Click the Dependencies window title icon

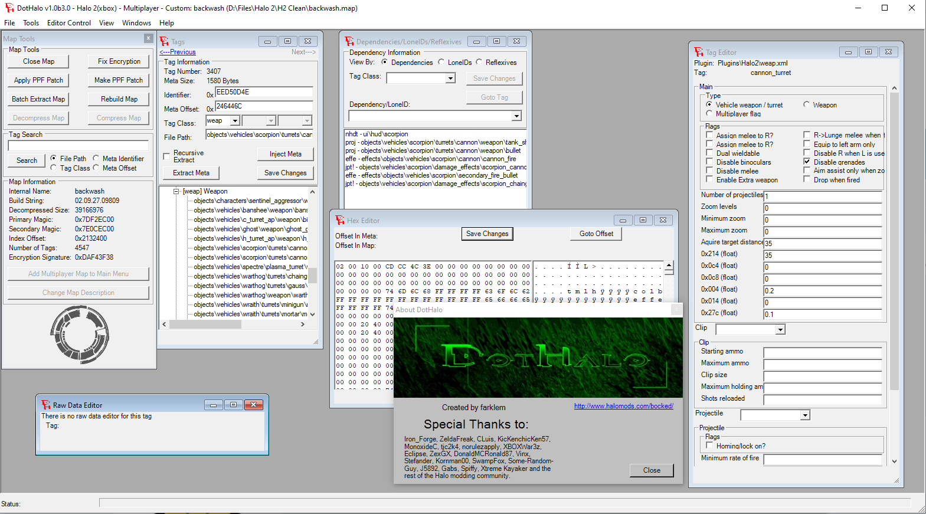tap(349, 41)
